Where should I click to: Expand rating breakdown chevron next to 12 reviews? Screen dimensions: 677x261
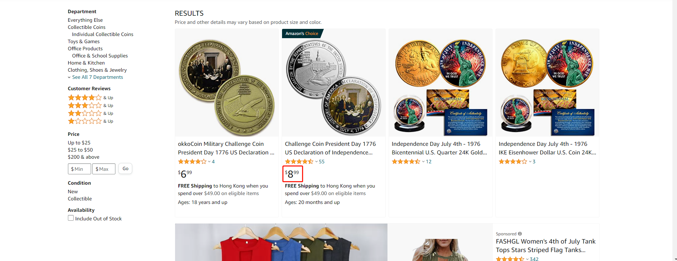[x=423, y=162]
